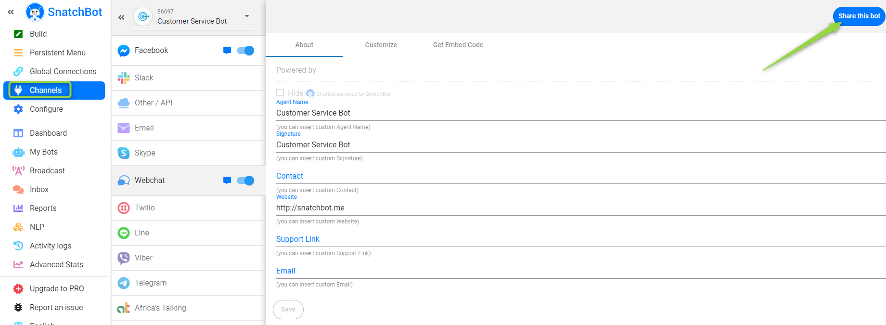Image resolution: width=886 pixels, height=325 pixels.
Task: Click the Email channel envelope icon
Action: pyautogui.click(x=124, y=128)
